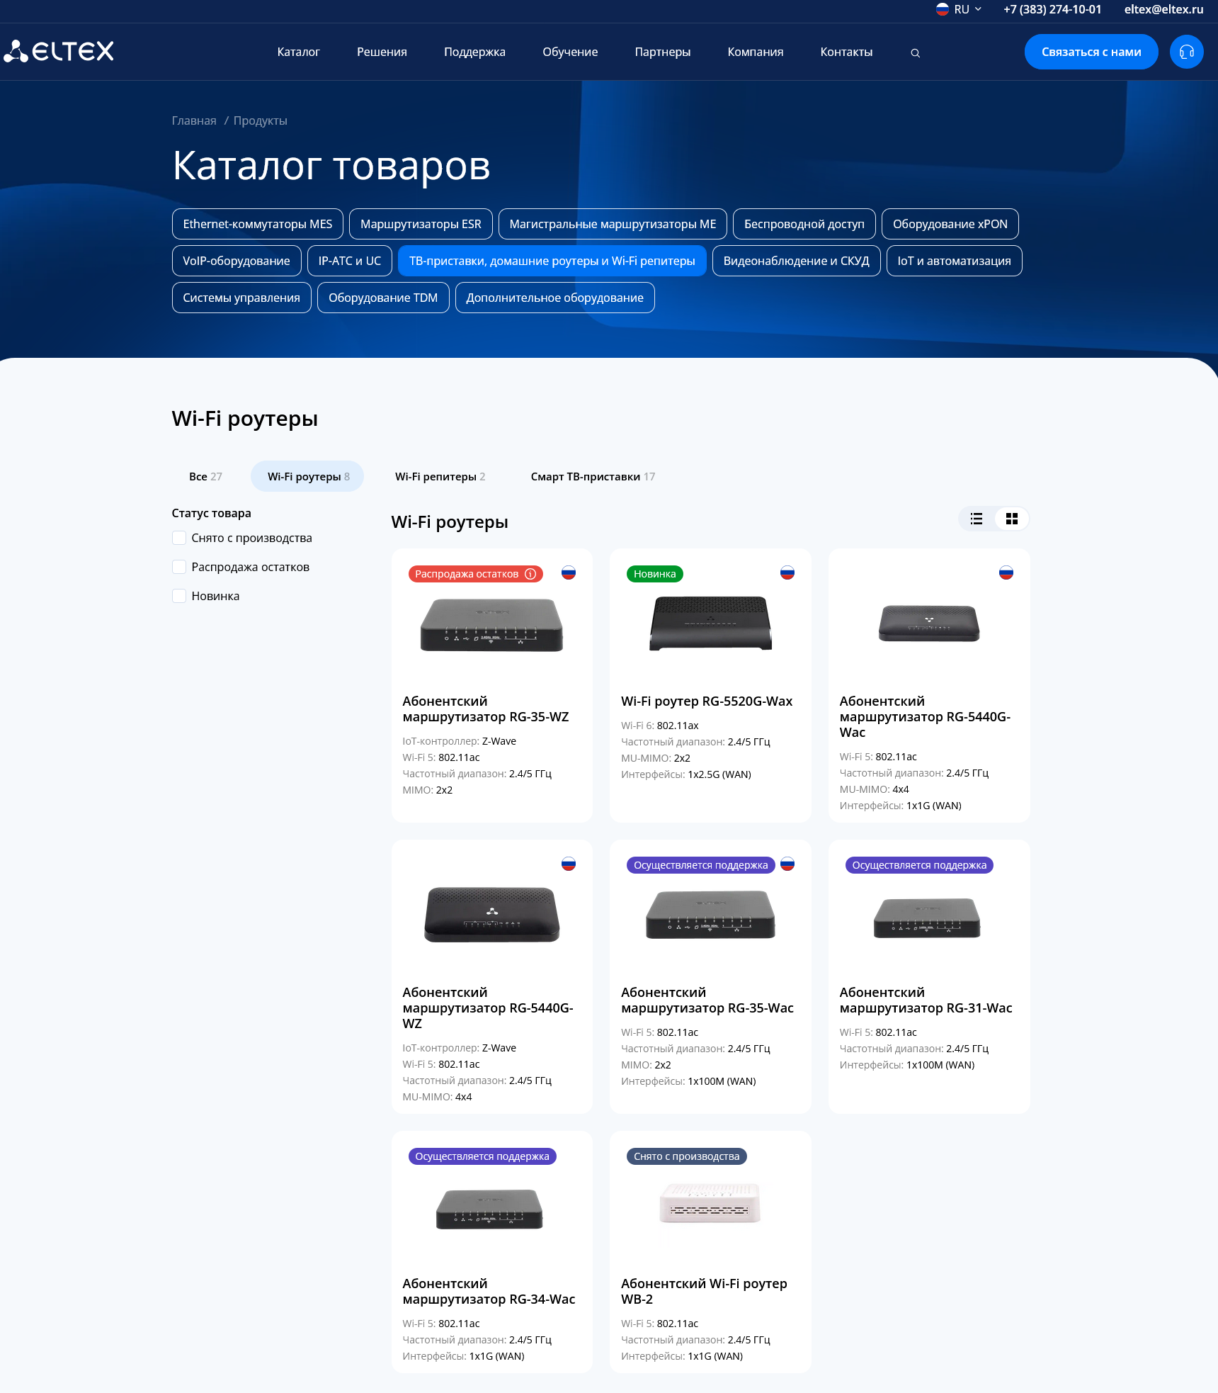Screen dimensions: 1218x1393
Task: Check the Снято с производства filter
Action: point(179,538)
